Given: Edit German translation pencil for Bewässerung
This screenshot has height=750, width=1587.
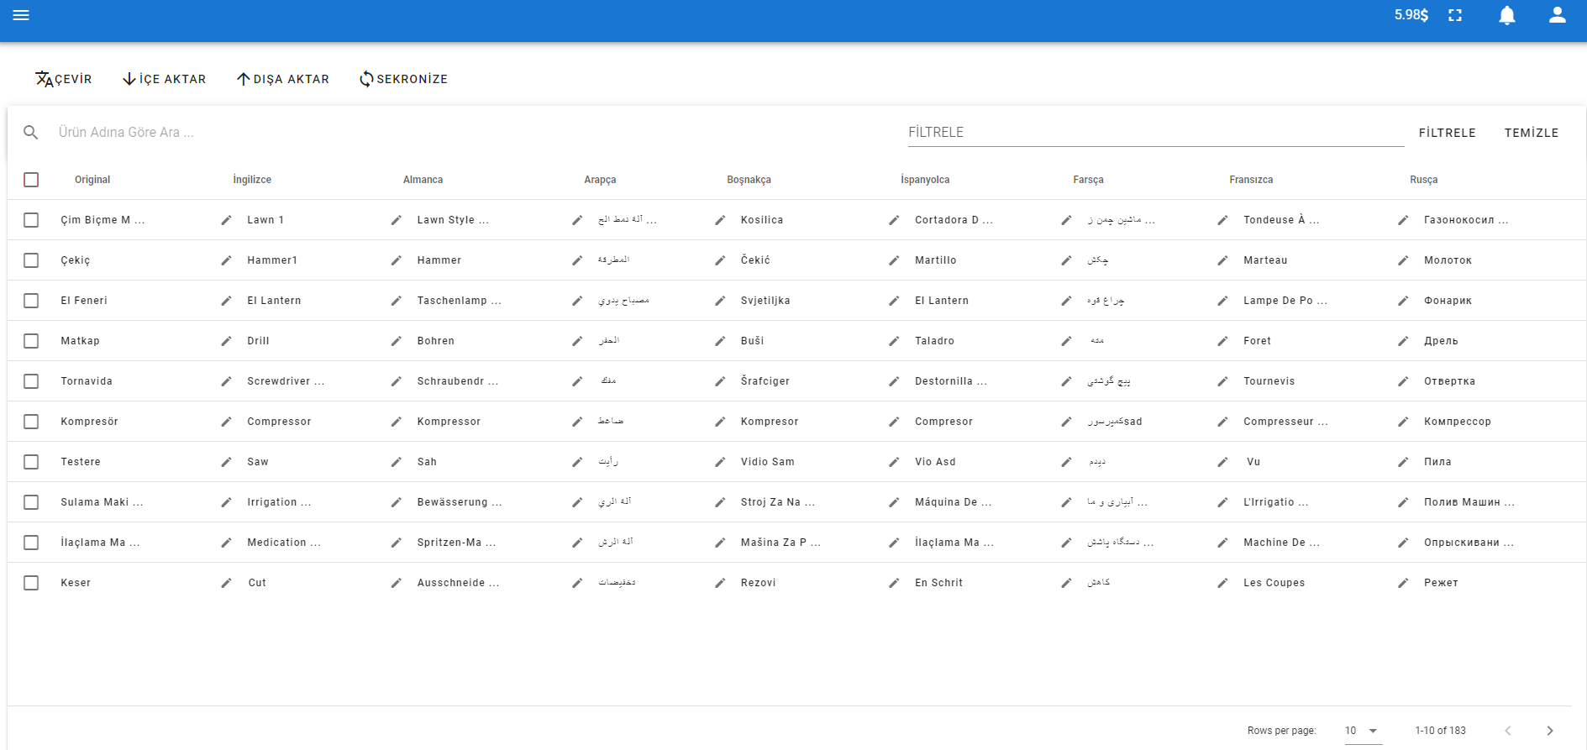Looking at the screenshot, I should click(396, 502).
